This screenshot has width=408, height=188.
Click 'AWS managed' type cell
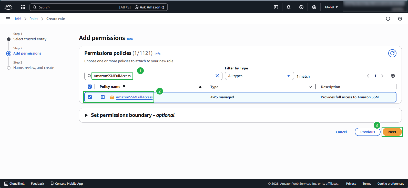pyautogui.click(x=222, y=97)
